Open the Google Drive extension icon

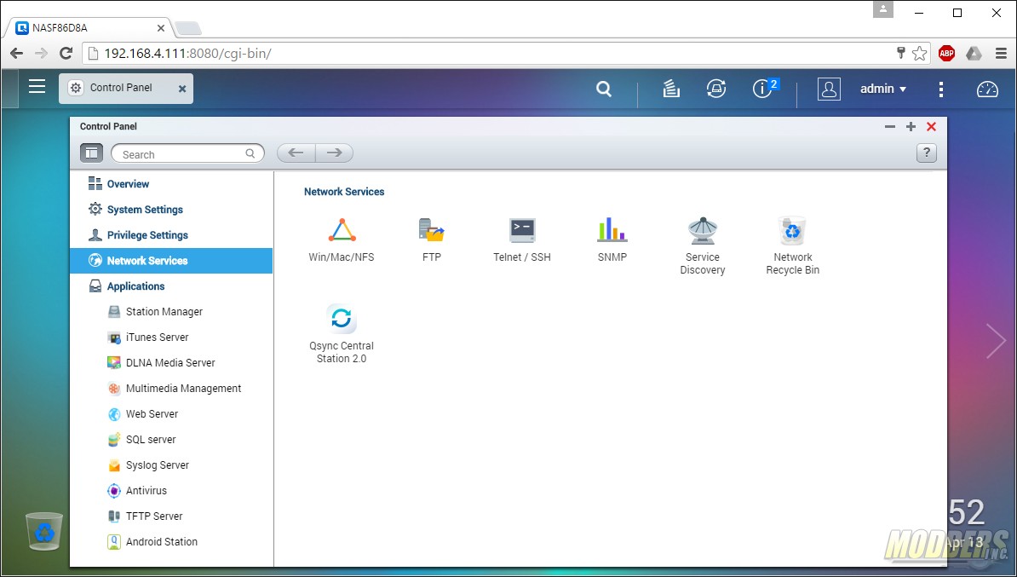tap(974, 53)
